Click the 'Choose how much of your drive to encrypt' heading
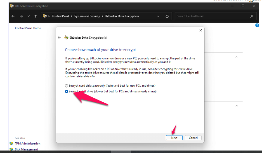 coord(100,49)
